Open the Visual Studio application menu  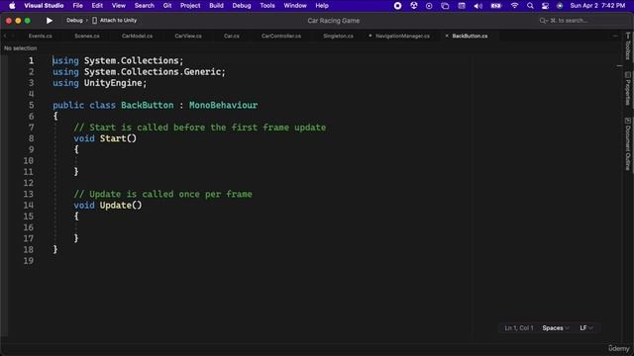[x=44, y=6]
